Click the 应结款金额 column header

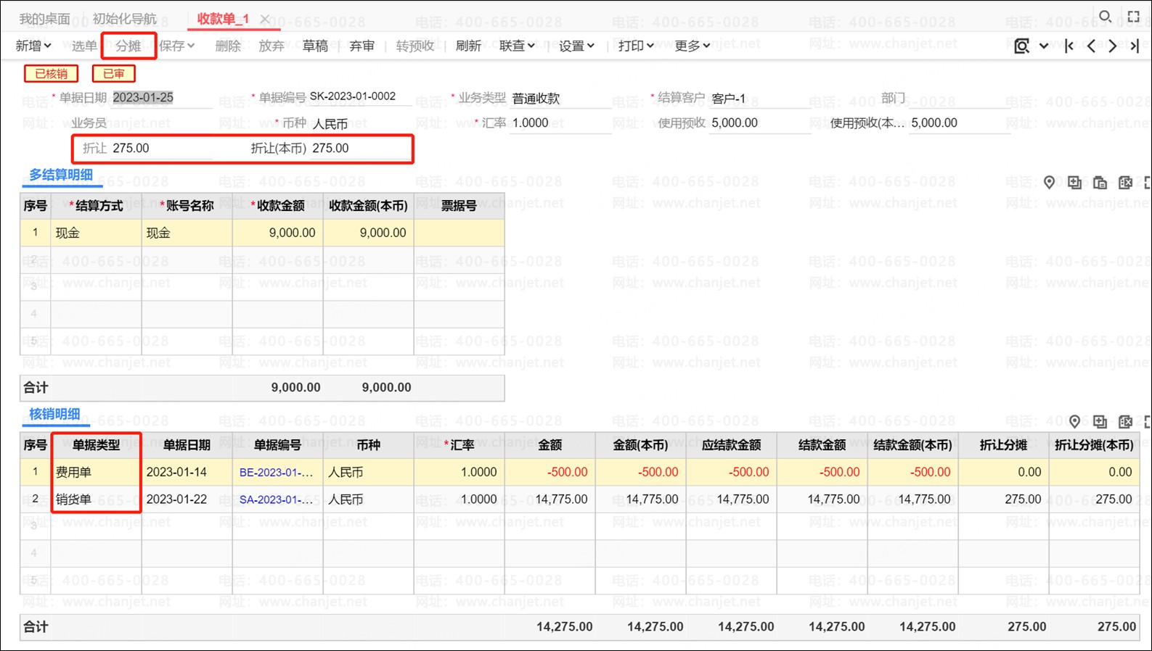pyautogui.click(x=731, y=445)
